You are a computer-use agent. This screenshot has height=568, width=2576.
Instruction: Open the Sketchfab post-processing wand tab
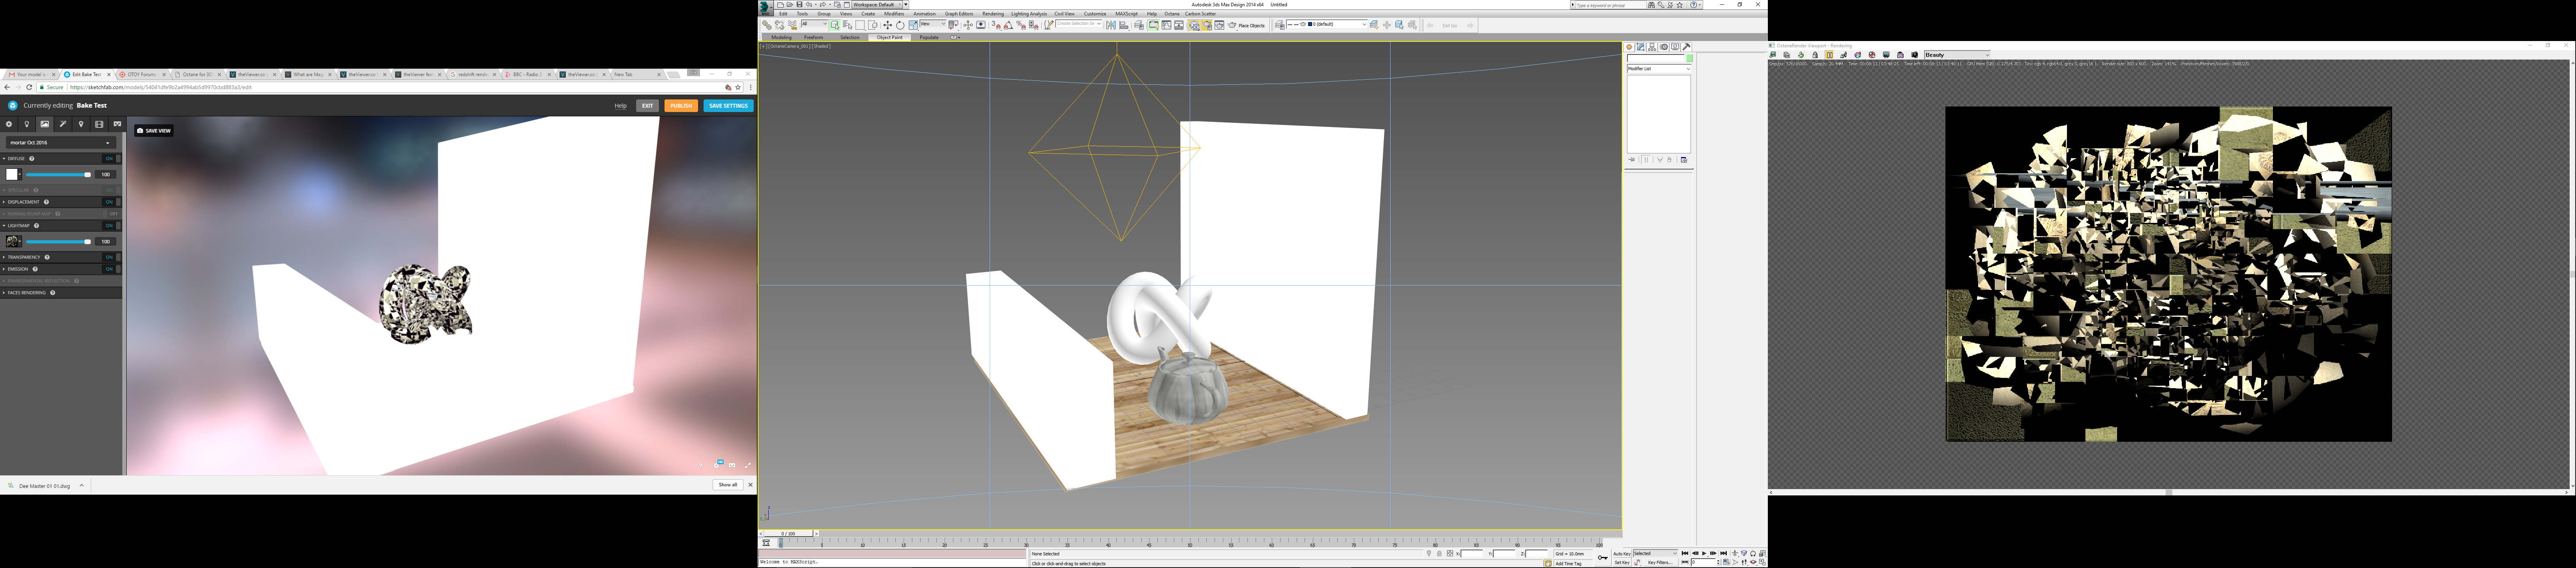tap(63, 124)
